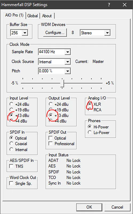This screenshot has width=133, height=214.
Task: Click the AES No Lock status
Action: pos(73,166)
